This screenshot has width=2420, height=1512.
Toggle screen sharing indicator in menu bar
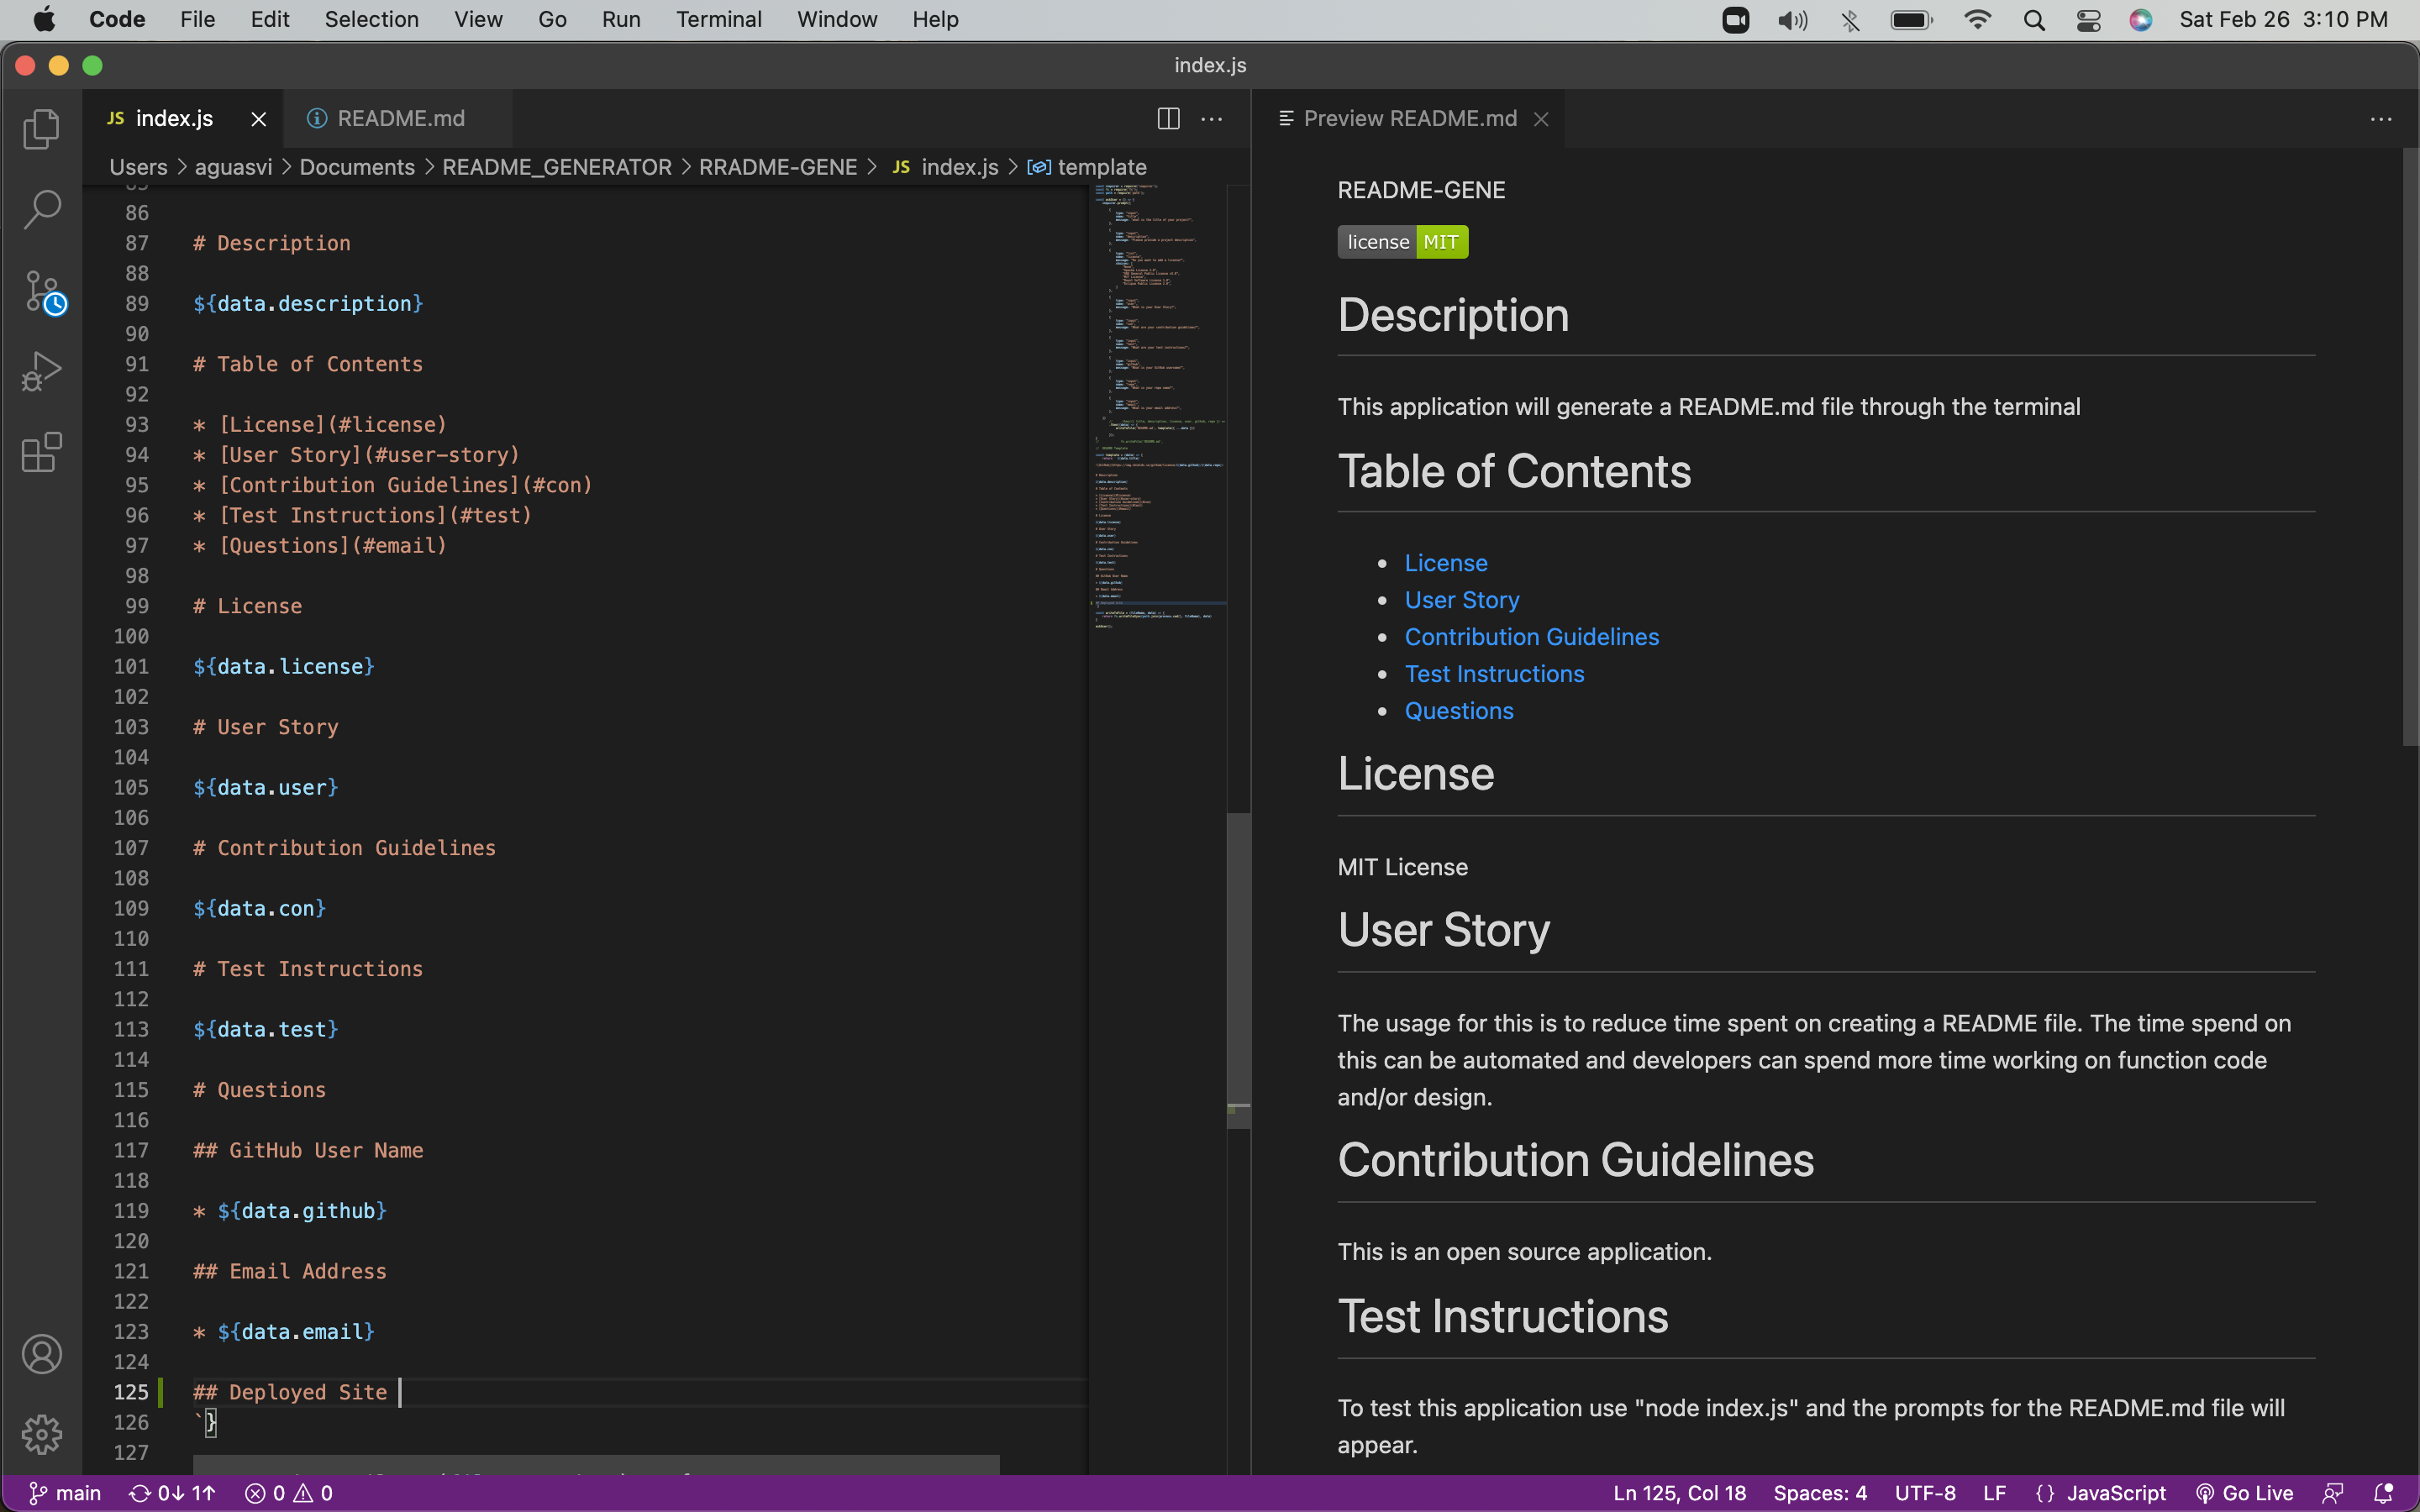coord(1735,19)
